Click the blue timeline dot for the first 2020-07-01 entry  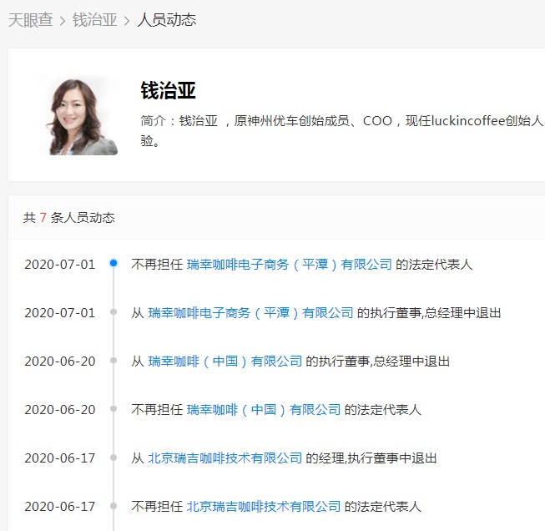point(114,263)
